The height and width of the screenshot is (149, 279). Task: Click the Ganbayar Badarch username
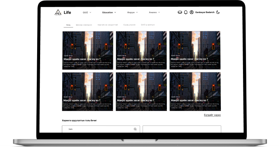click(205, 12)
